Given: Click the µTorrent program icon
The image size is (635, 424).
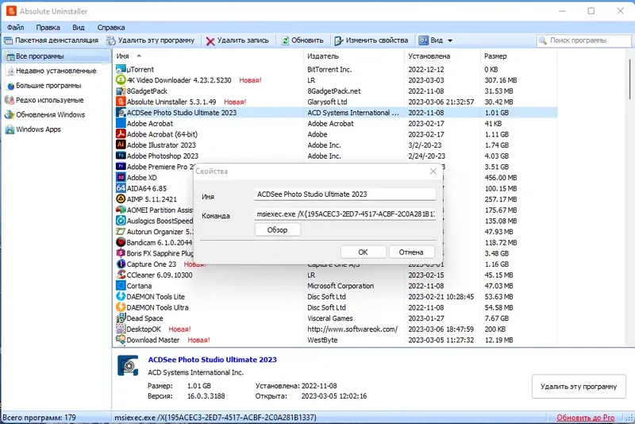Looking at the screenshot, I should coord(121,69).
